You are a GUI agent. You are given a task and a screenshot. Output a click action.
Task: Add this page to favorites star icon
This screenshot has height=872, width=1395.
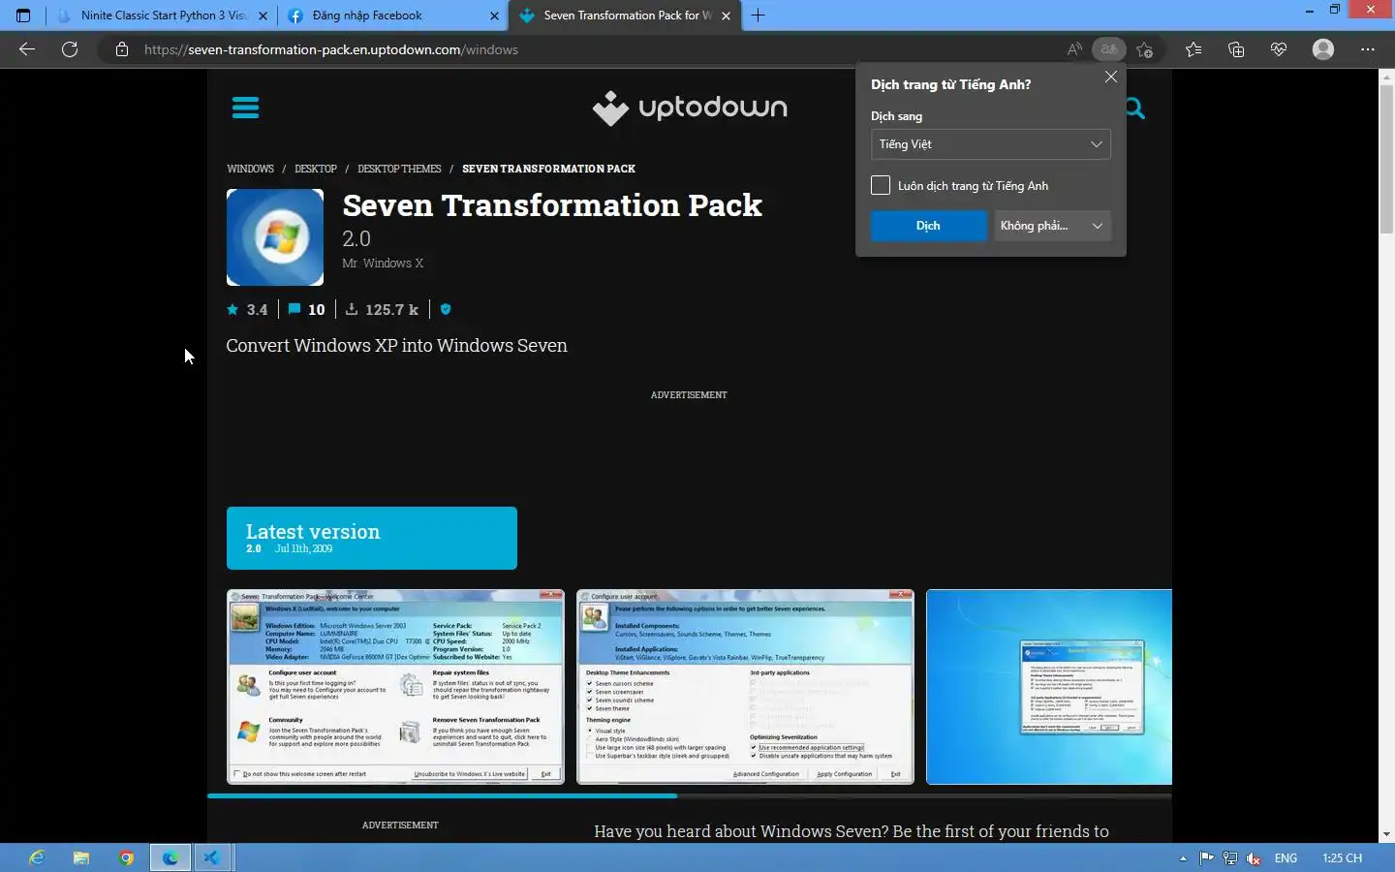(x=1145, y=49)
